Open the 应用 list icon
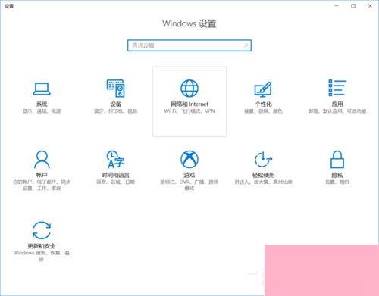379x296 pixels. pos(337,88)
